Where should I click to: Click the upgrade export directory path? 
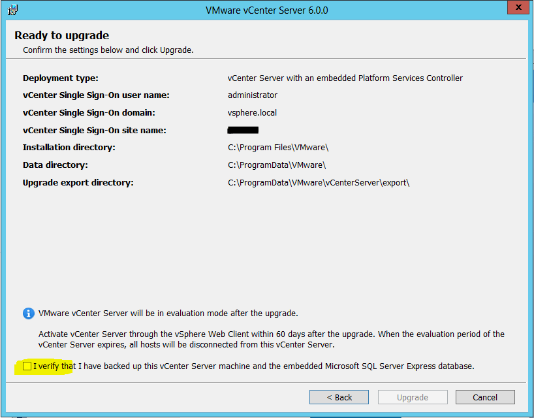click(x=319, y=183)
